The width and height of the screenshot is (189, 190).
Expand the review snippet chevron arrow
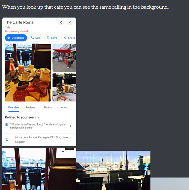pos(71,126)
